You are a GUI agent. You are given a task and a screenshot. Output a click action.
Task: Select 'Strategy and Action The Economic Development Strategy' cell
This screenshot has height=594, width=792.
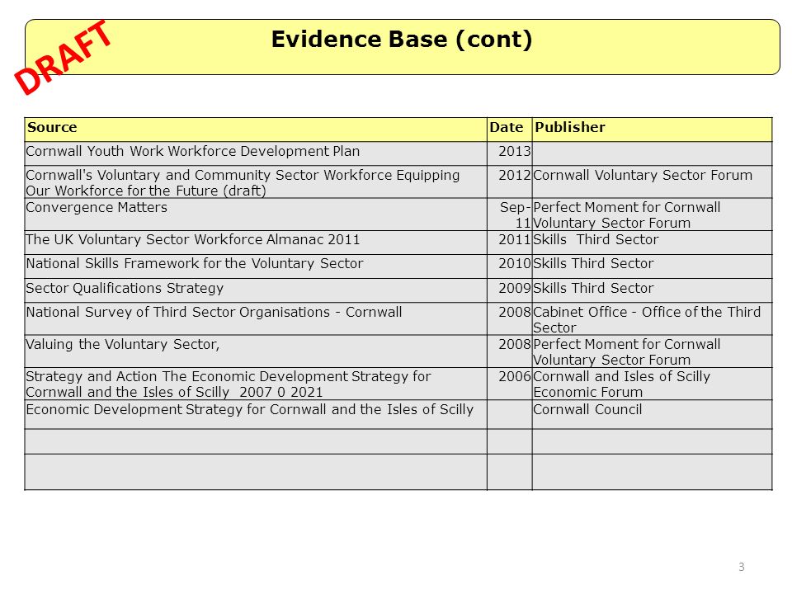tap(256, 384)
